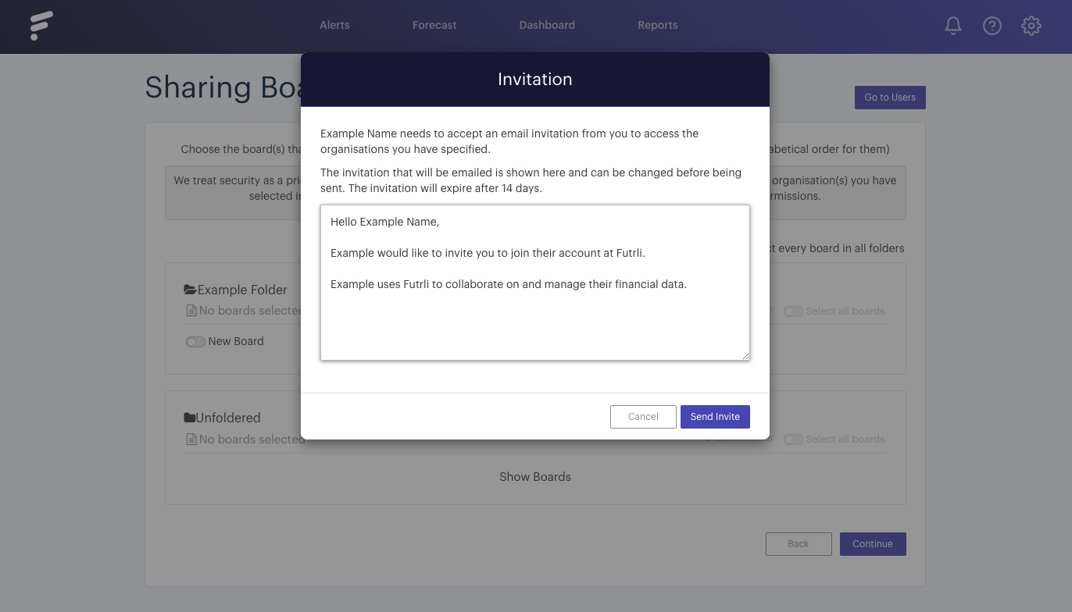This screenshot has height=612, width=1072.
Task: Toggle Select all boards in Example Folder
Action: pyautogui.click(x=793, y=311)
